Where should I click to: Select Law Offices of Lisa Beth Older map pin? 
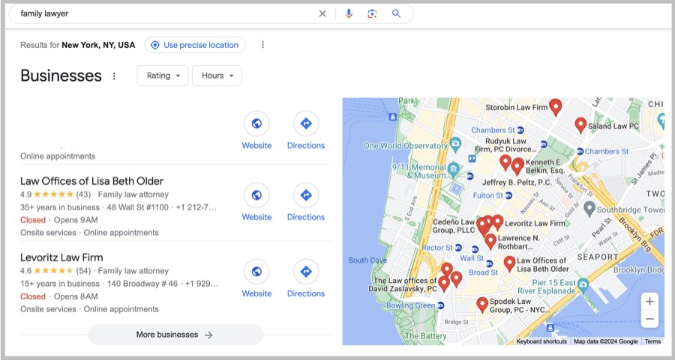pos(510,263)
